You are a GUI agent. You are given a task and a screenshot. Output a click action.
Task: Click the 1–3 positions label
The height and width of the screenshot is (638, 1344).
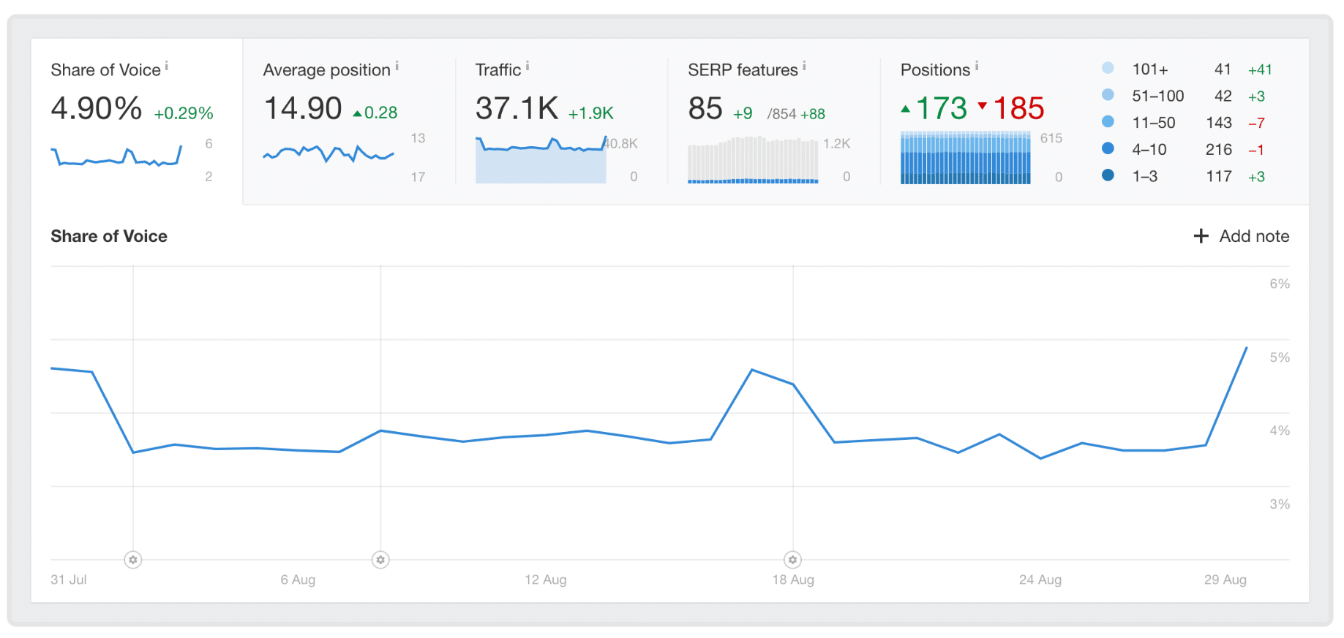pos(1145,176)
